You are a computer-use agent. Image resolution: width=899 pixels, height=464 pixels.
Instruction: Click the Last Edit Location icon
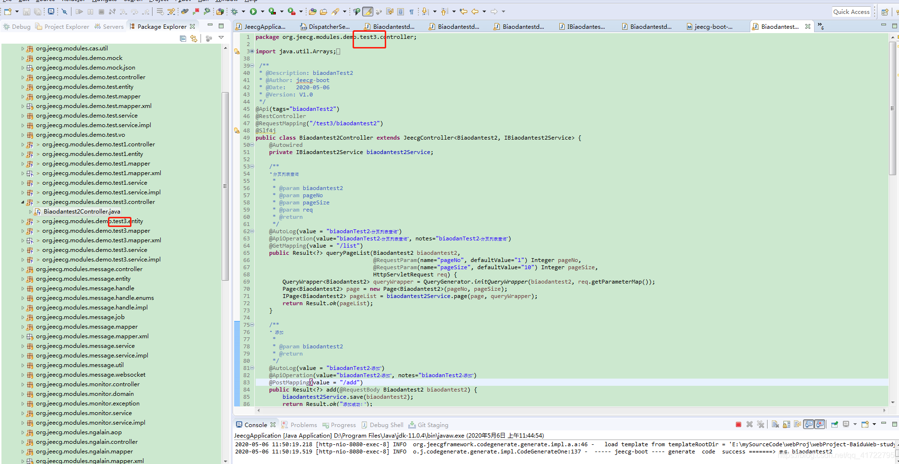463,12
